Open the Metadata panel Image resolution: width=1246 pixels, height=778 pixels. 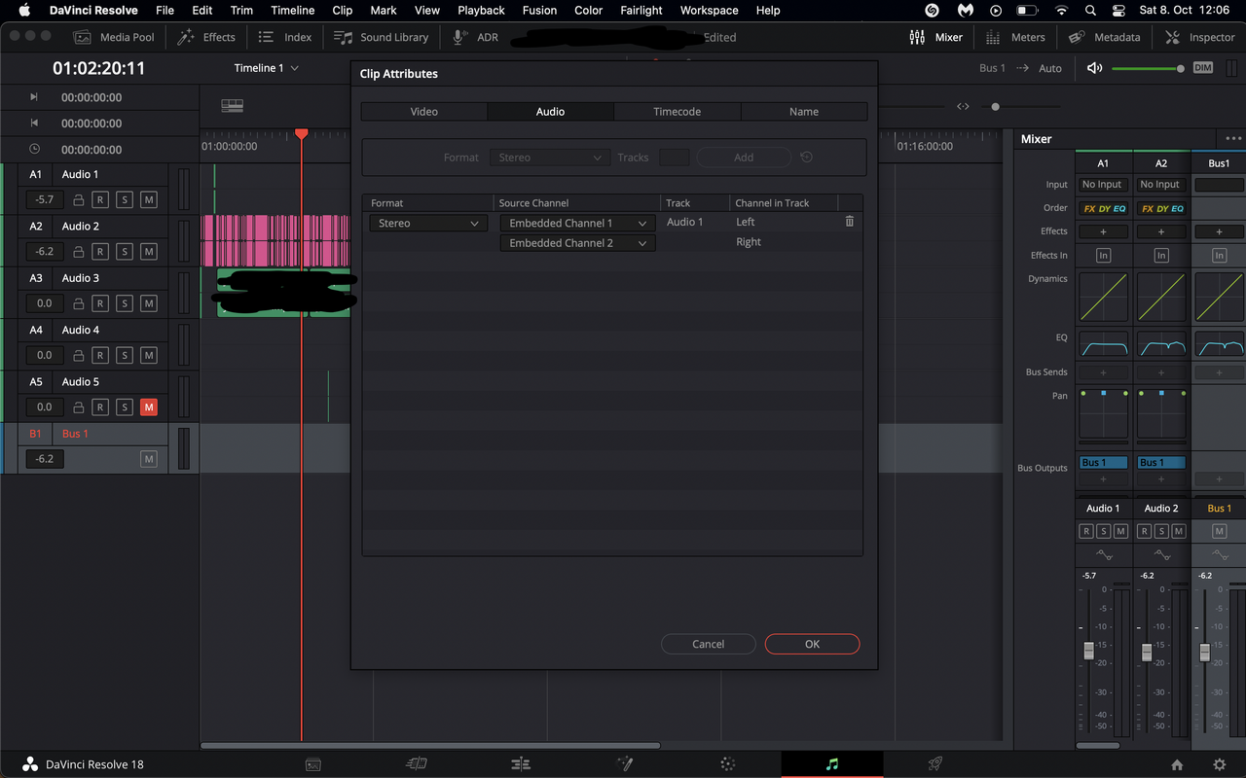(1104, 37)
